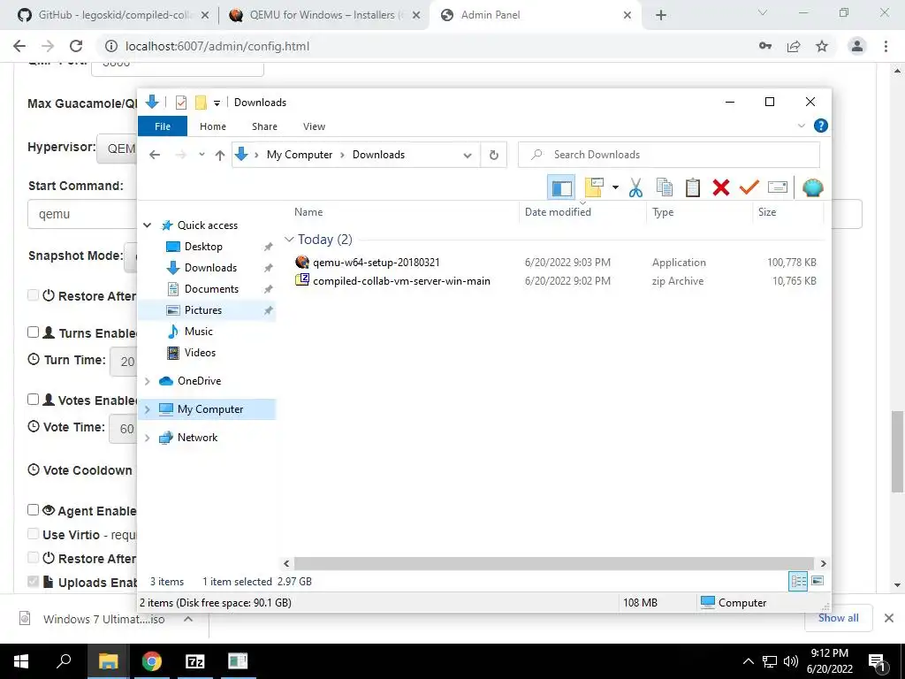Open the Chrome three-dot menu

pyautogui.click(x=886, y=46)
